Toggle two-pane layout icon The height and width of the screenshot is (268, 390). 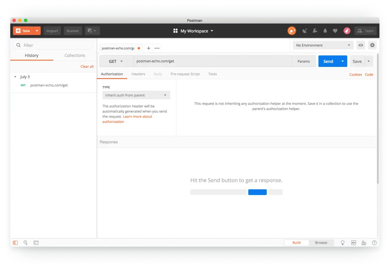click(353, 243)
